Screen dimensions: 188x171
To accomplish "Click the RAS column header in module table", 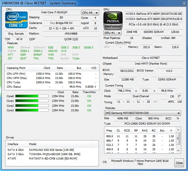I will 145,130.
